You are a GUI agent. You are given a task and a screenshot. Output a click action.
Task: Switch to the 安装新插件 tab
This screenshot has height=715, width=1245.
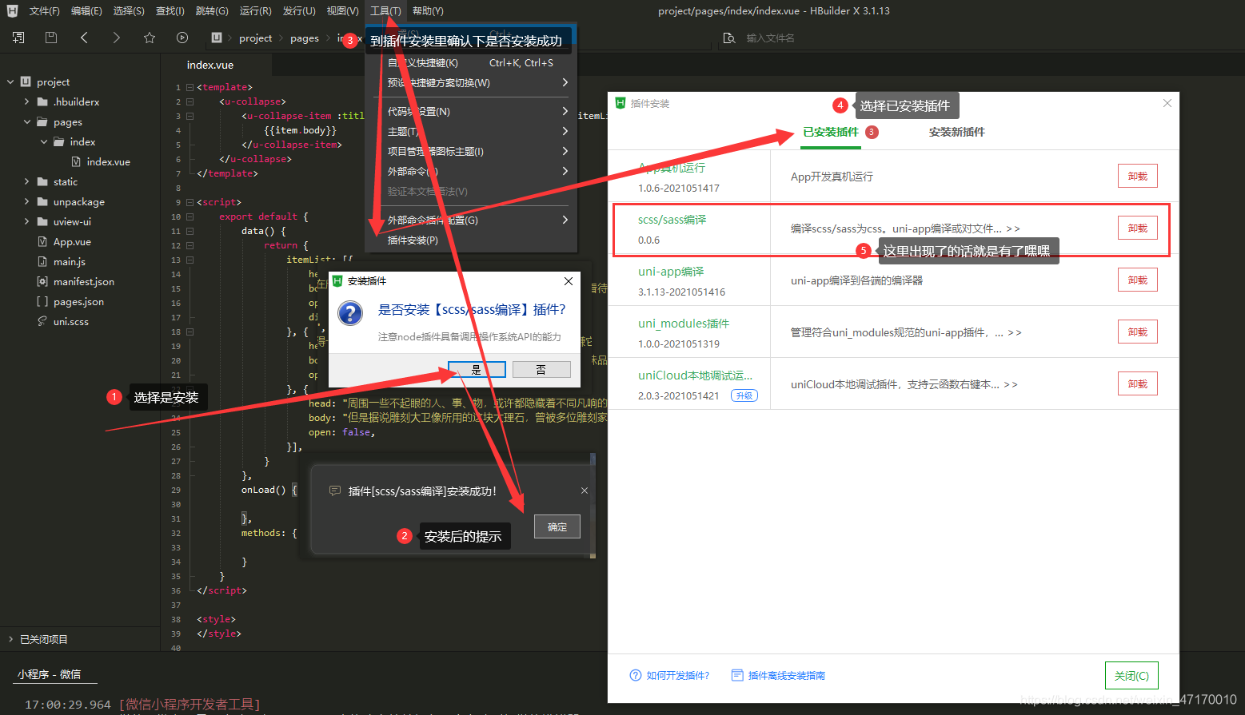tap(956, 132)
